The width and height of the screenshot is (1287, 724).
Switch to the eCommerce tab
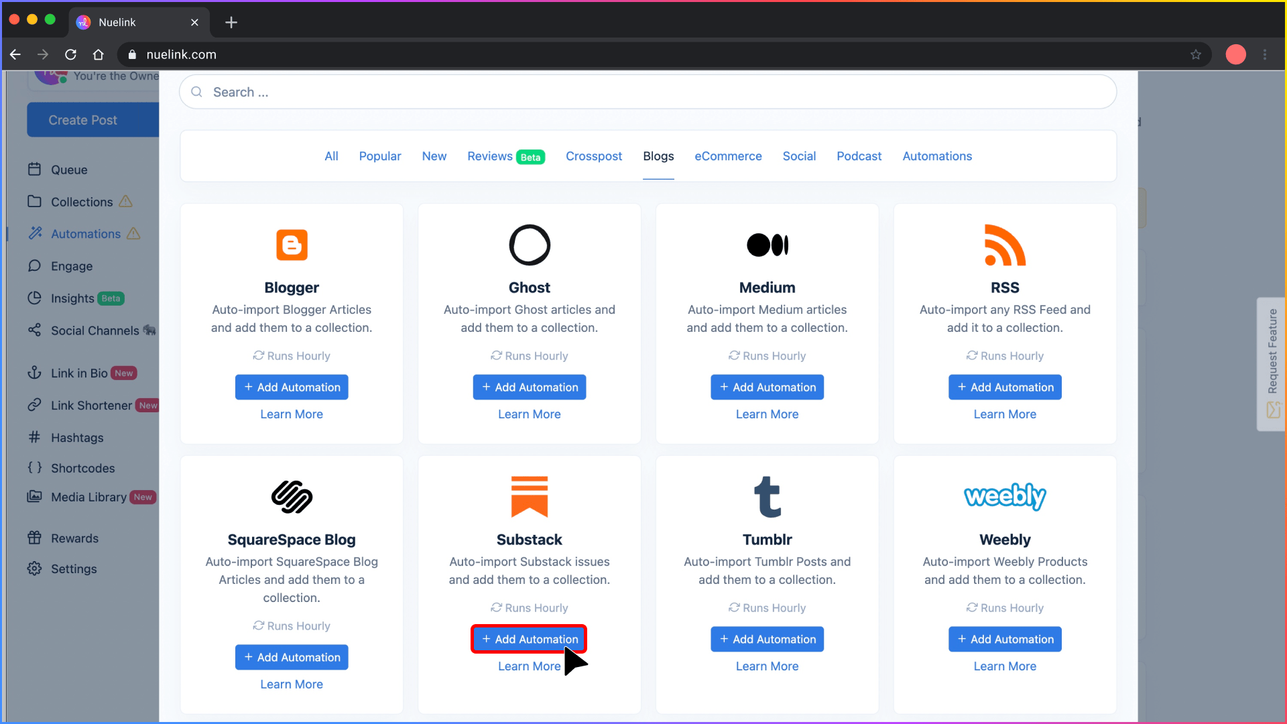click(728, 156)
